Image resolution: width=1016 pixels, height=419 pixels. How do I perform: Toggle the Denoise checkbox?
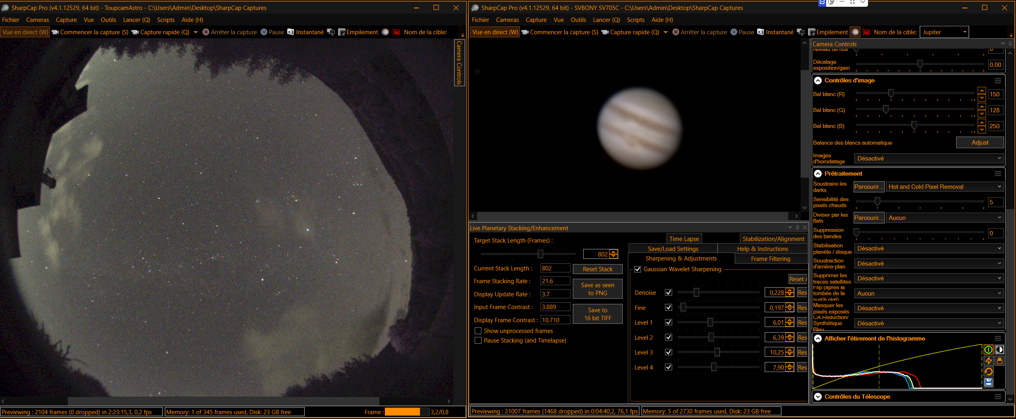click(669, 292)
